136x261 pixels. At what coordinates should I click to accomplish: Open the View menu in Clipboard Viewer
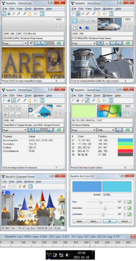[11, 182]
